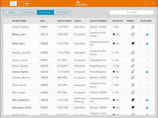Image resolution: width=158 pixels, height=118 pixels.
Task: Select the patients icon in top bar
Action: (13, 3)
